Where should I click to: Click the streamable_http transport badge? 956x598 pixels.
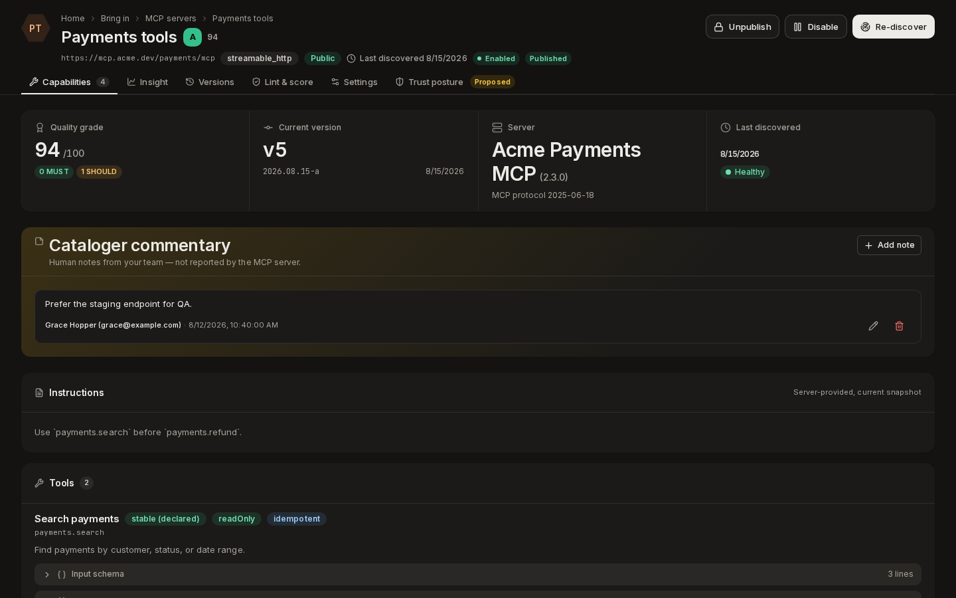pyautogui.click(x=260, y=58)
